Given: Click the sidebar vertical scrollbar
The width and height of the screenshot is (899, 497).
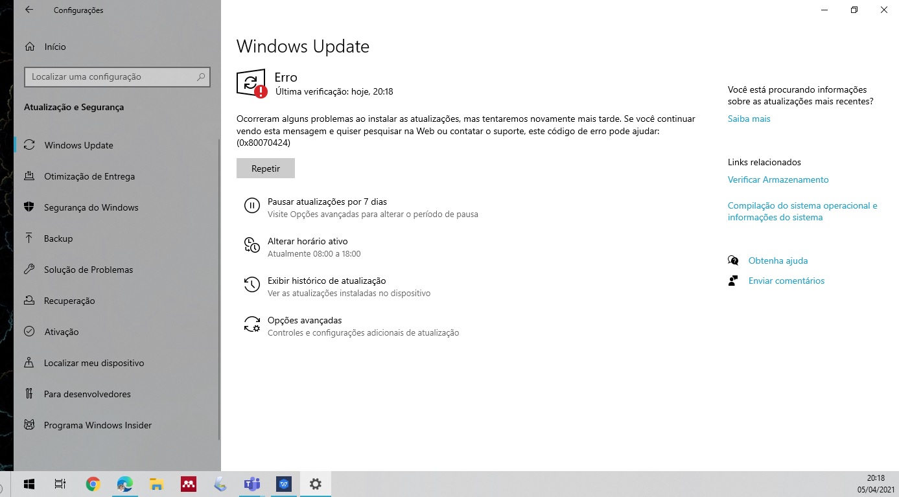Looking at the screenshot, I should (220, 290).
